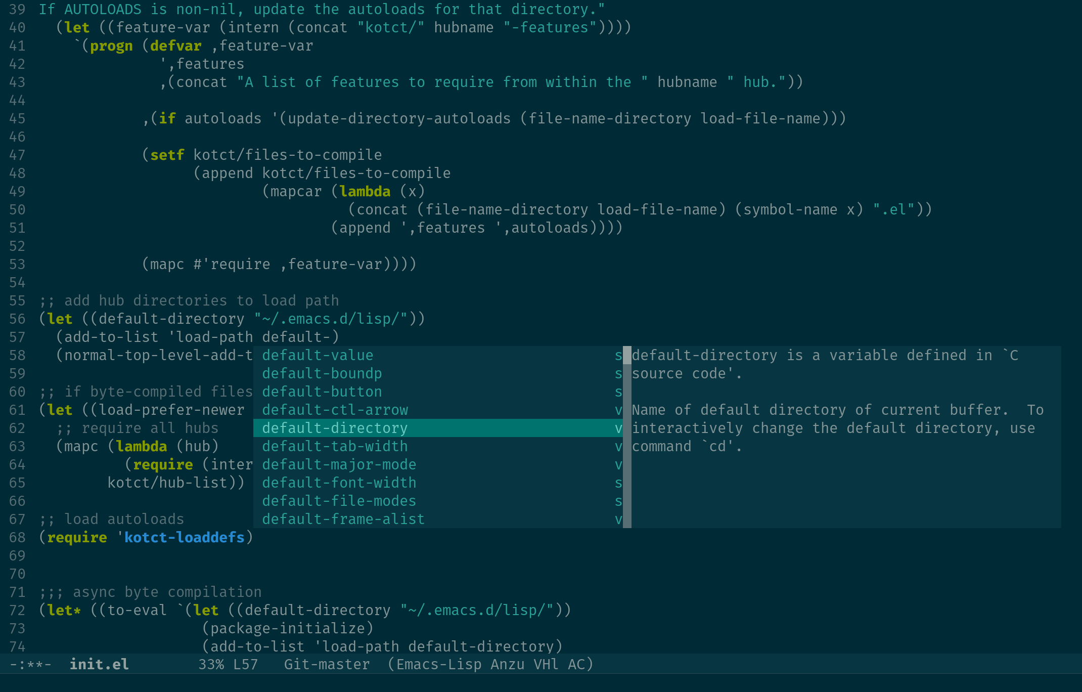
Task: Pick default-font-width in popup list
Action: click(339, 483)
